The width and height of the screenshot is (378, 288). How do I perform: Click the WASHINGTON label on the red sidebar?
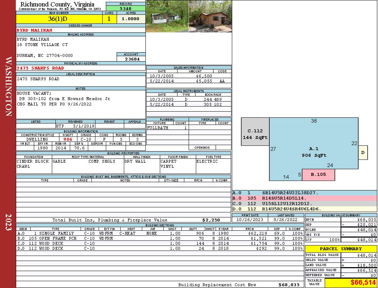click(8, 86)
